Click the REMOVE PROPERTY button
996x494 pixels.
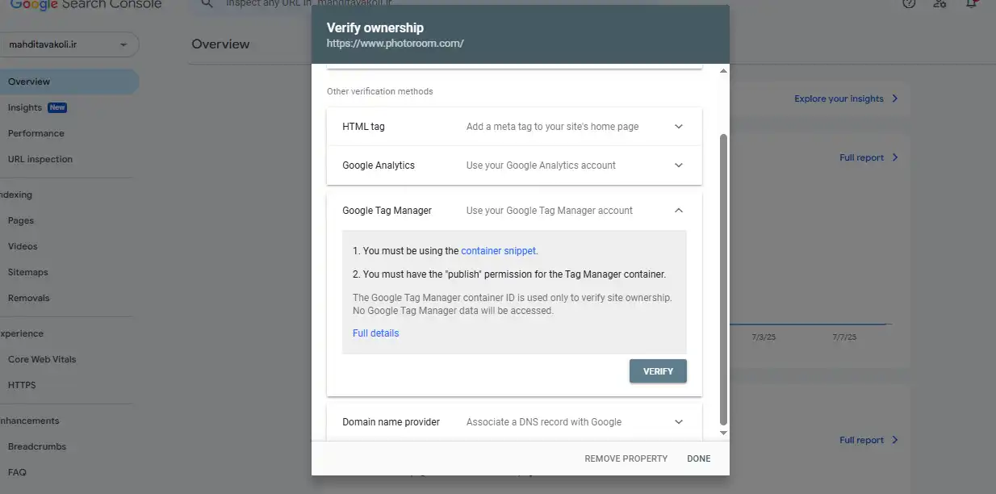(x=626, y=458)
